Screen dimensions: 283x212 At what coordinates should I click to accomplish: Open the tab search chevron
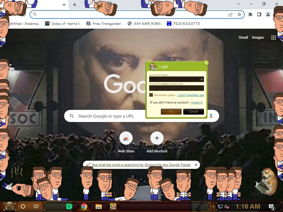coord(239,4)
